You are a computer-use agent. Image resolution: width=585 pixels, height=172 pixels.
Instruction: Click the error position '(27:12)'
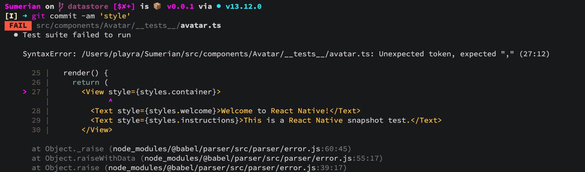[534, 54]
